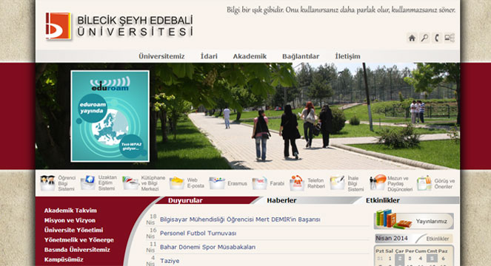Image resolution: width=491 pixels, height=266 pixels.
Task: Switch to the Etkinlikler tab
Action: click(383, 200)
